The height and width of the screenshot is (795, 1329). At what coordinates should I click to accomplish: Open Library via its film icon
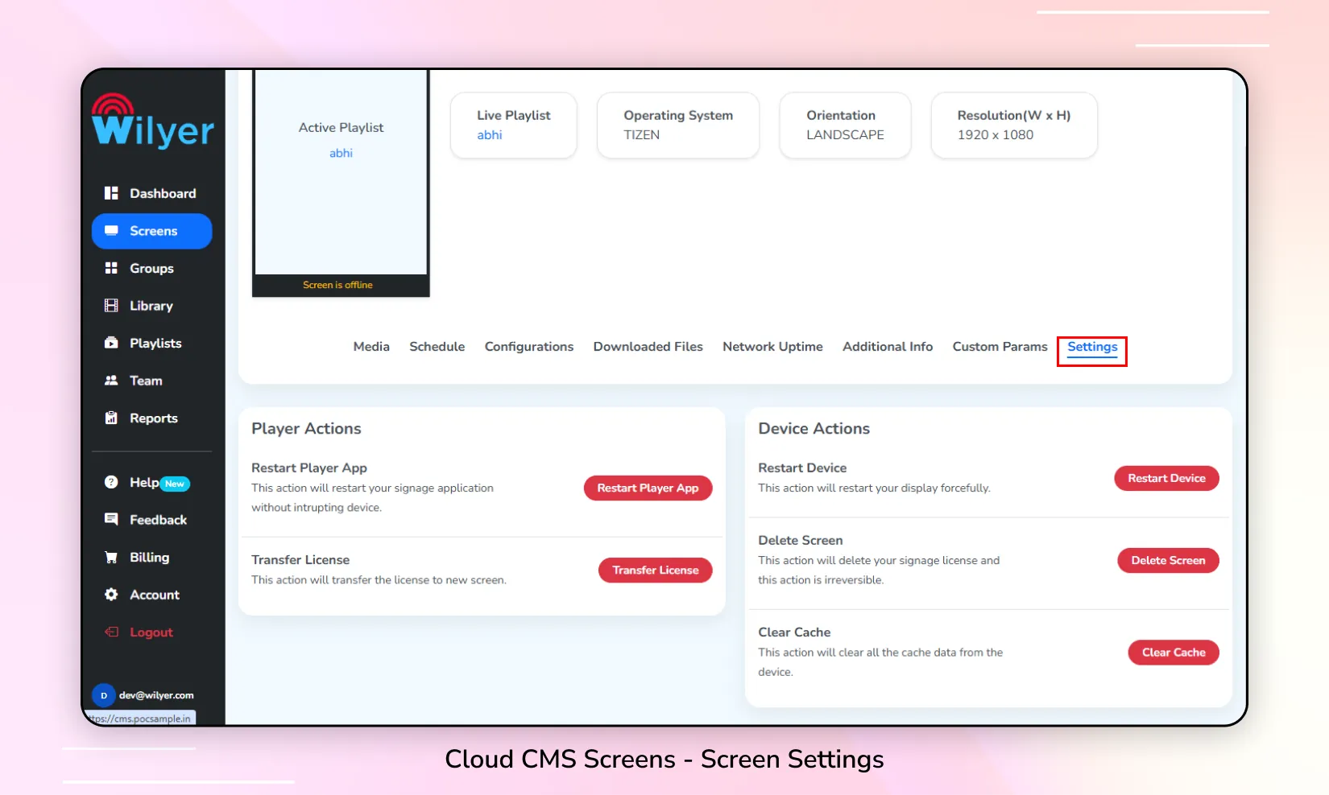click(111, 306)
